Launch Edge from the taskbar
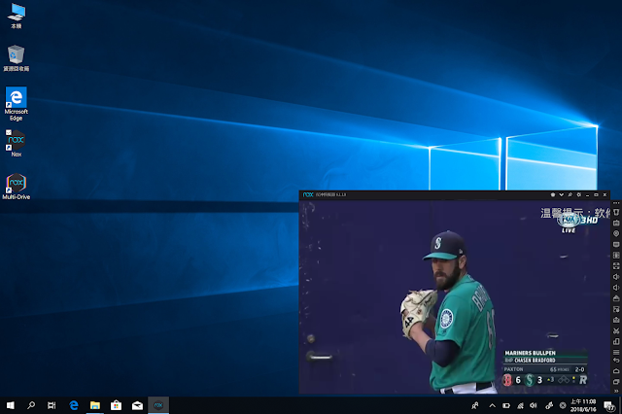This screenshot has height=414, width=622. tap(74, 405)
